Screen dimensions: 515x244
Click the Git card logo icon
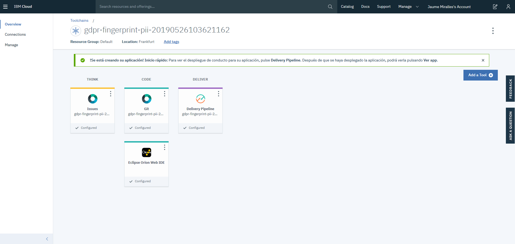(x=147, y=99)
